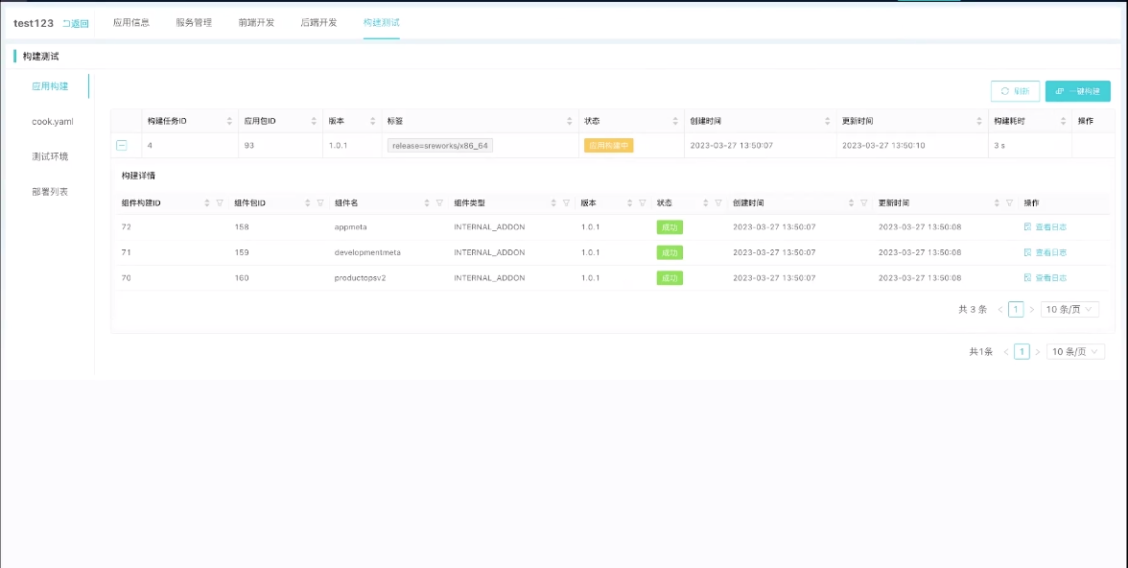Collapse the expanded build task row 4

pyautogui.click(x=122, y=145)
